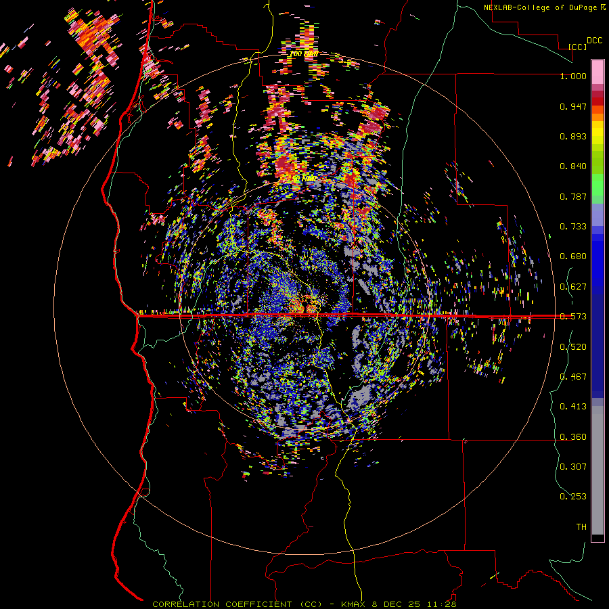
Task: Click the 0.360 scale value
Action: click(x=573, y=437)
